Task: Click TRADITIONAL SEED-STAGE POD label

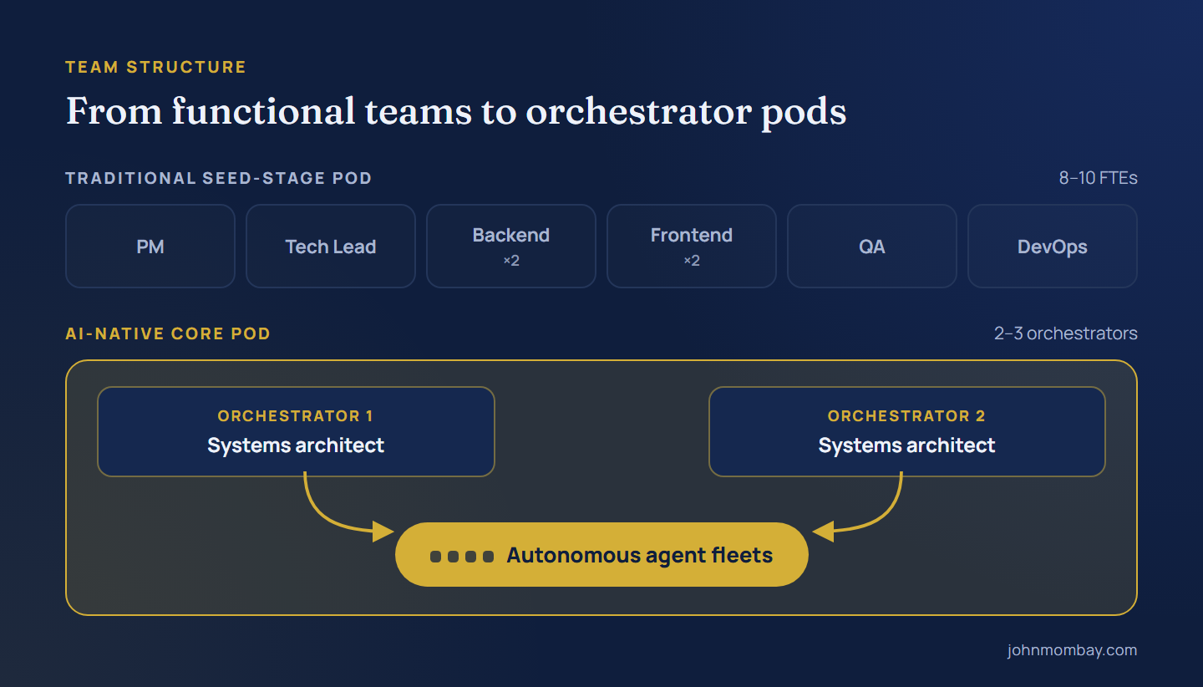Action: (x=219, y=178)
